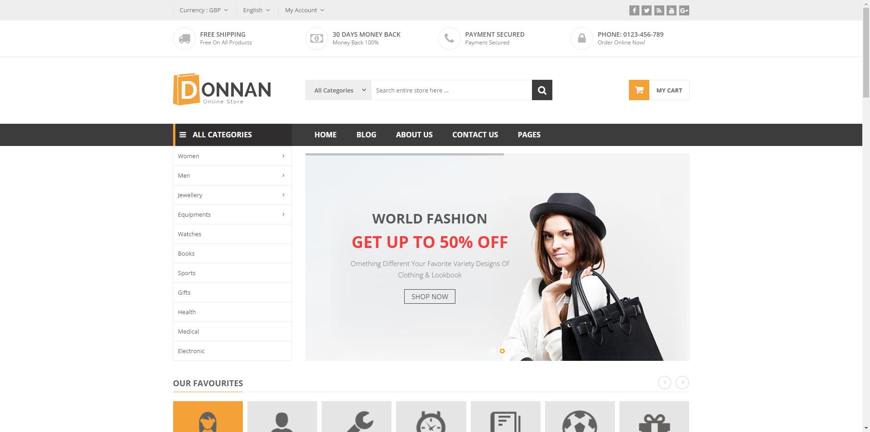Screen dimensions: 870x432
Task: Select the gift box category tile
Action: (654, 417)
